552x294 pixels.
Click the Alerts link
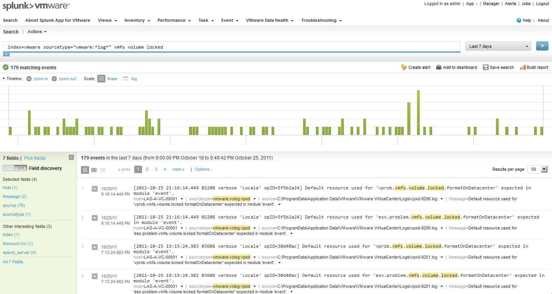point(510,3)
